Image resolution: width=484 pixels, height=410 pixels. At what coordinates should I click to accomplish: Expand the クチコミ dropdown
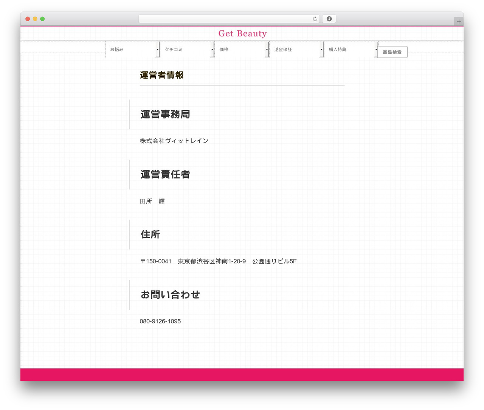pyautogui.click(x=187, y=50)
